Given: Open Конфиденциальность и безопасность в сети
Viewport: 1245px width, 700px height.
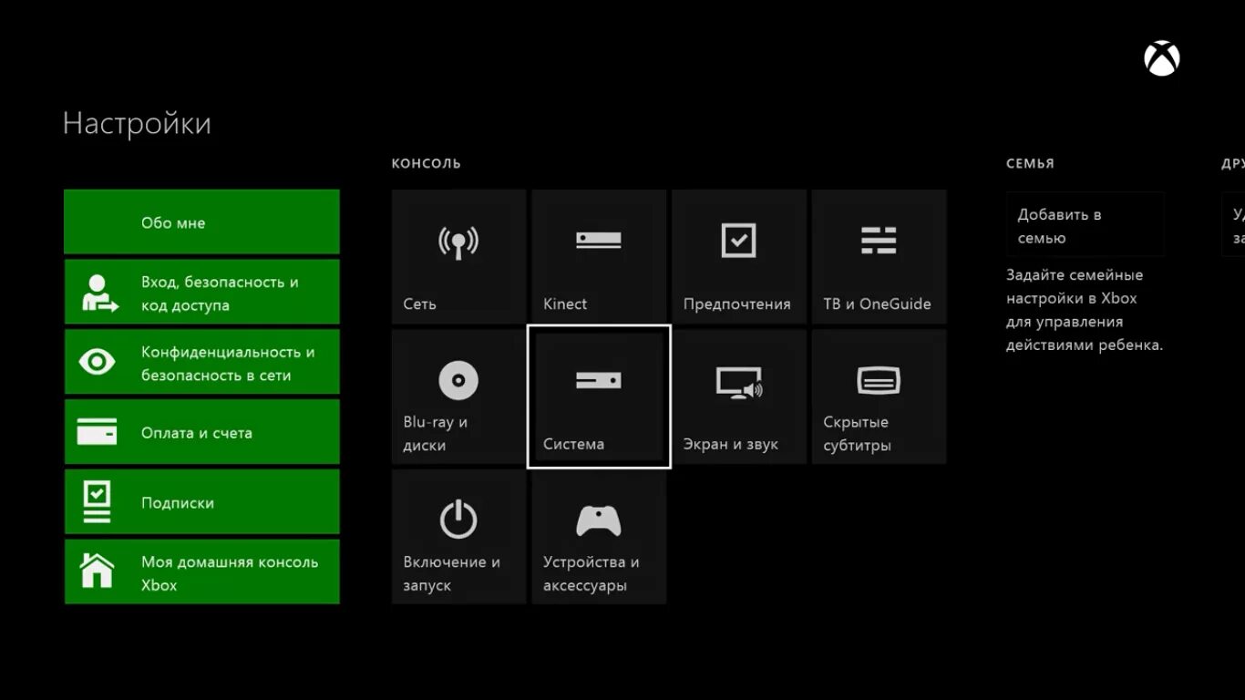Looking at the screenshot, I should pyautogui.click(x=201, y=362).
